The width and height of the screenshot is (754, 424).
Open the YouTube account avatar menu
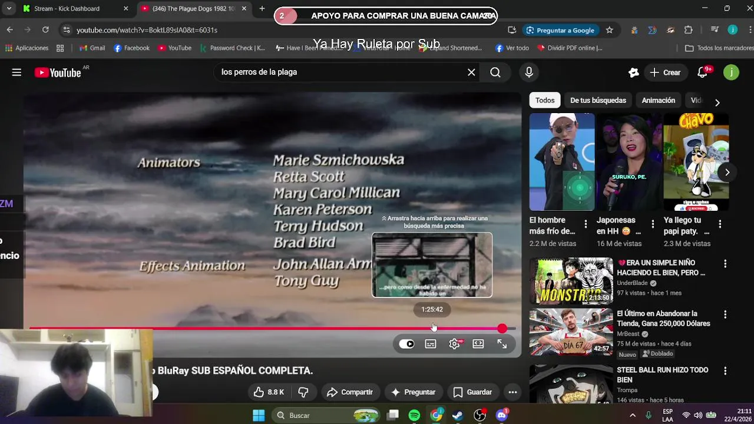pyautogui.click(x=731, y=72)
